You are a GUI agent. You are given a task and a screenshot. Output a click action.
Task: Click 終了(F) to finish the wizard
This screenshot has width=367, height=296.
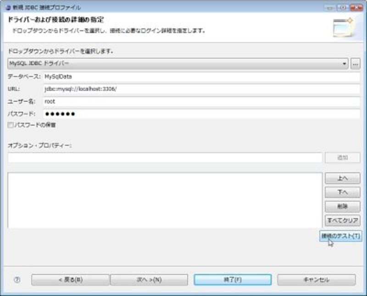tap(232, 280)
